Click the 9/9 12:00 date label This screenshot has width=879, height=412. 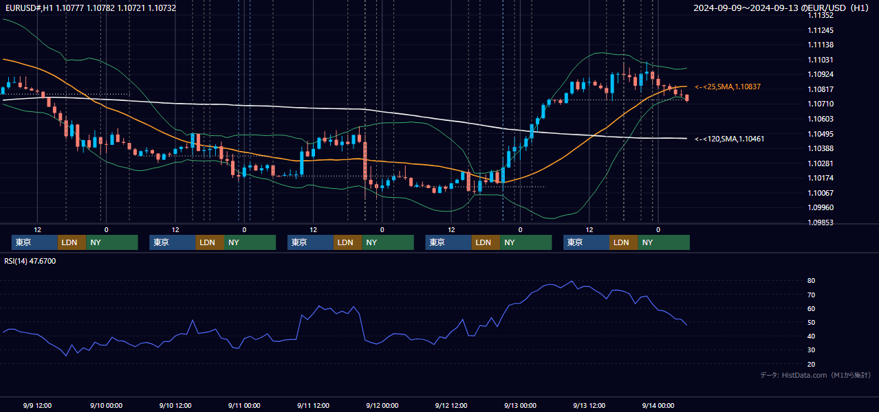click(37, 405)
